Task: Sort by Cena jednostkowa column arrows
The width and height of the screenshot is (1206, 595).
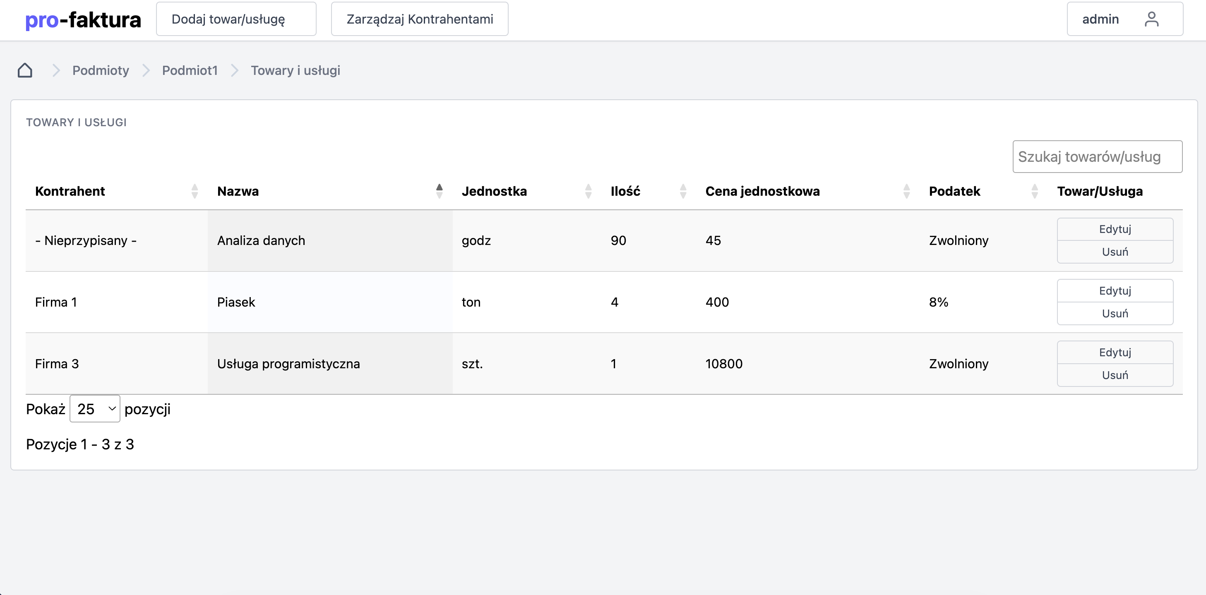Action: 907,191
